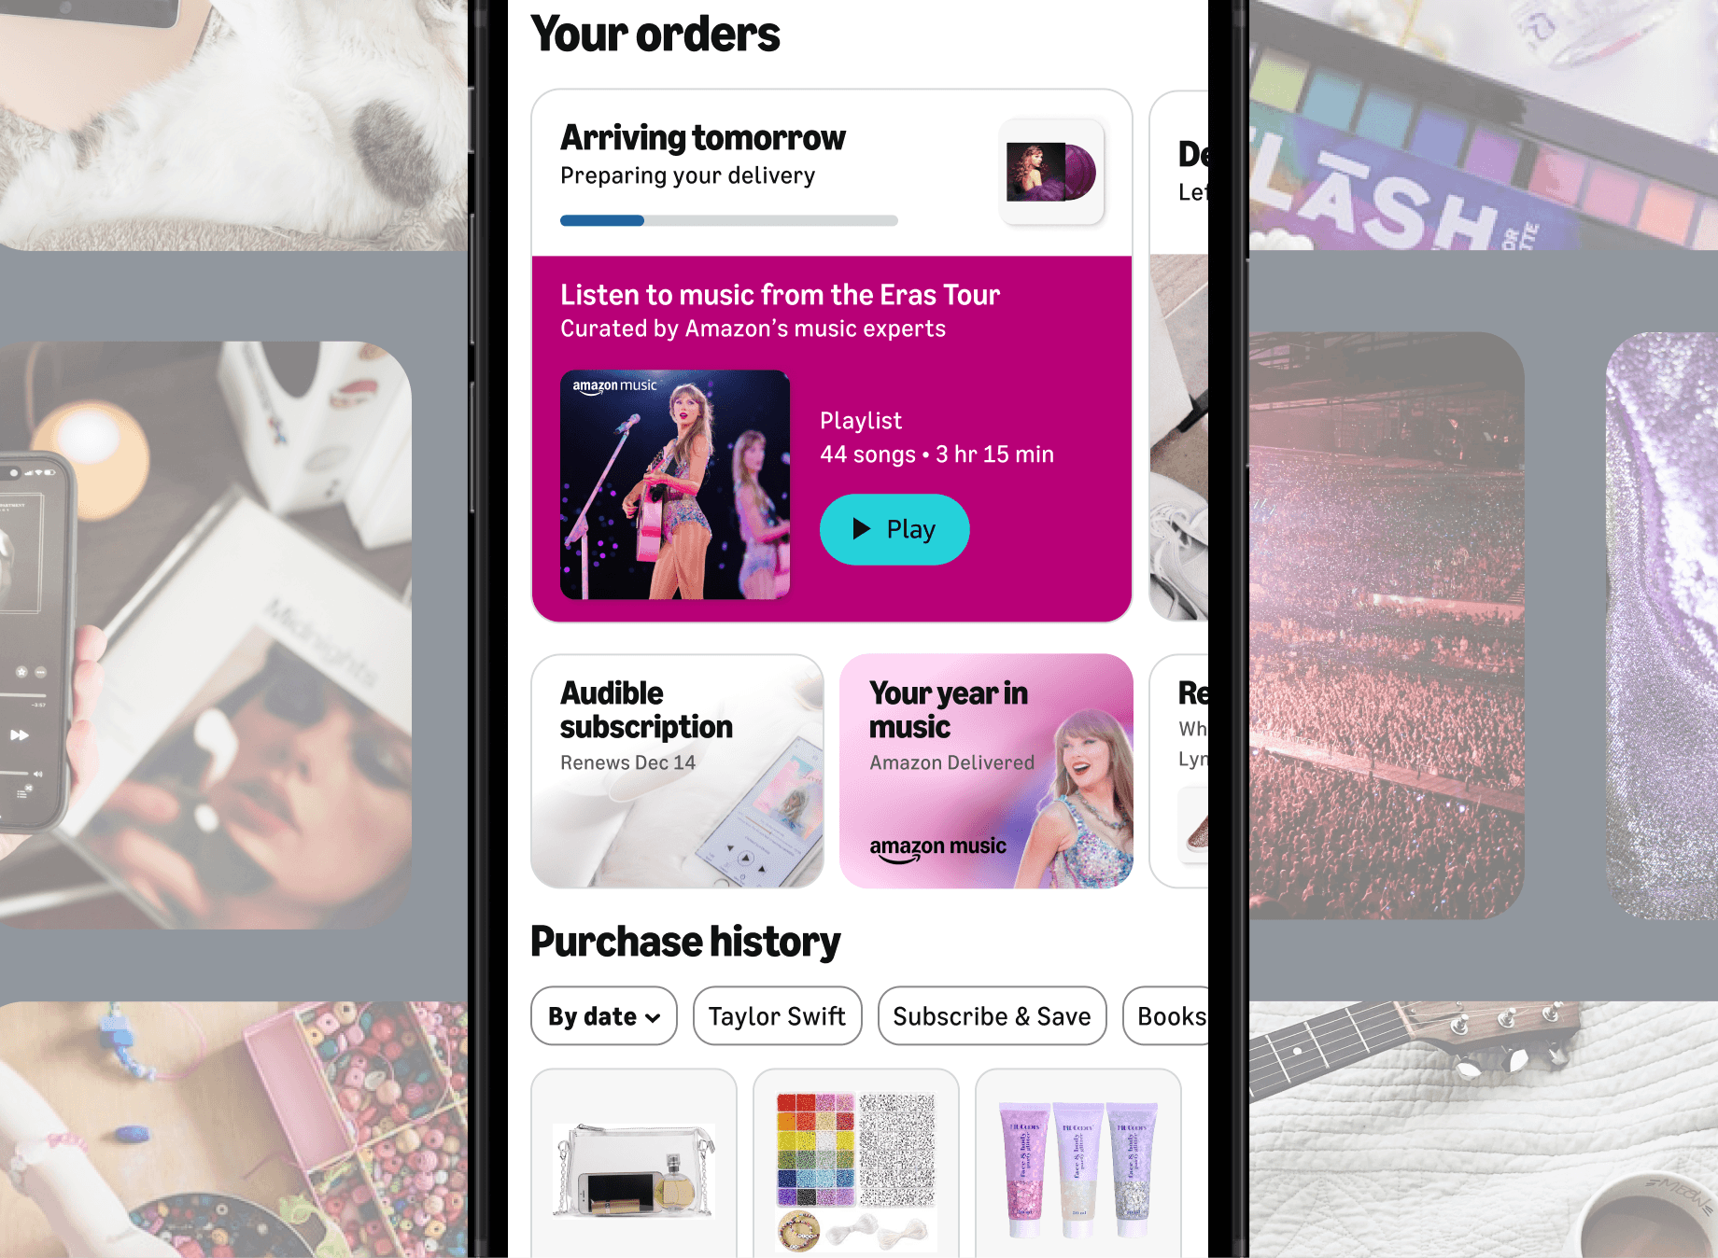Click amazon music logo on playlist cover

pyautogui.click(x=614, y=386)
